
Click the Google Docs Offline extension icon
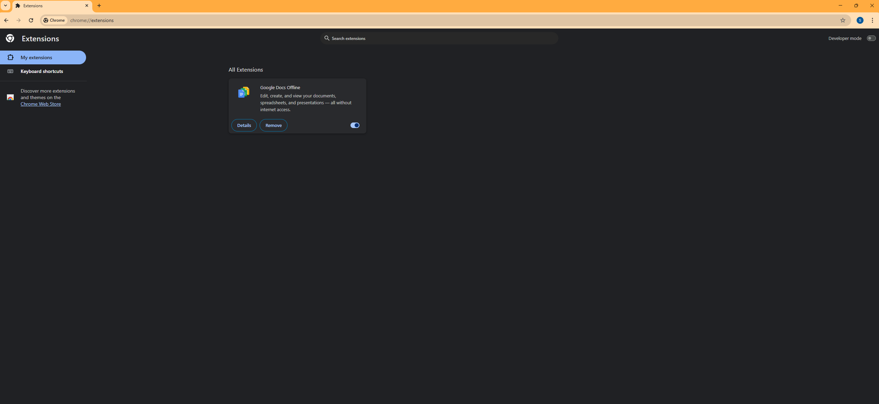click(x=244, y=92)
